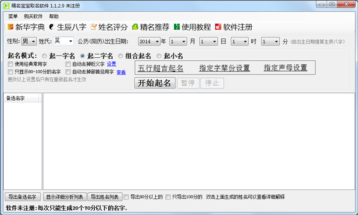Open the 生辰八字 yin-yang icon
The width and height of the screenshot is (358, 215).
[x=51, y=27]
